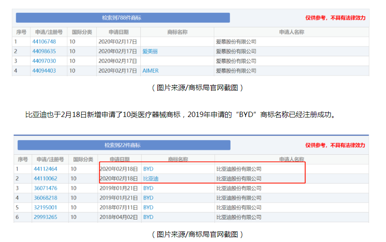This screenshot has width=386, height=242.
Task: Open registration number 44112464 link
Action: click(46, 169)
